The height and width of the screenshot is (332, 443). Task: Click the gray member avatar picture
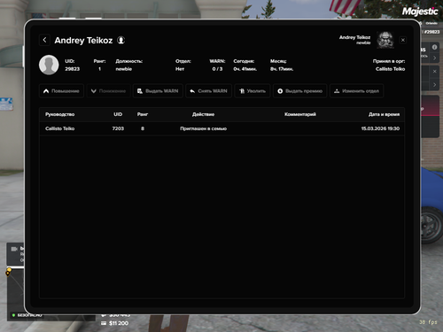(x=49, y=65)
